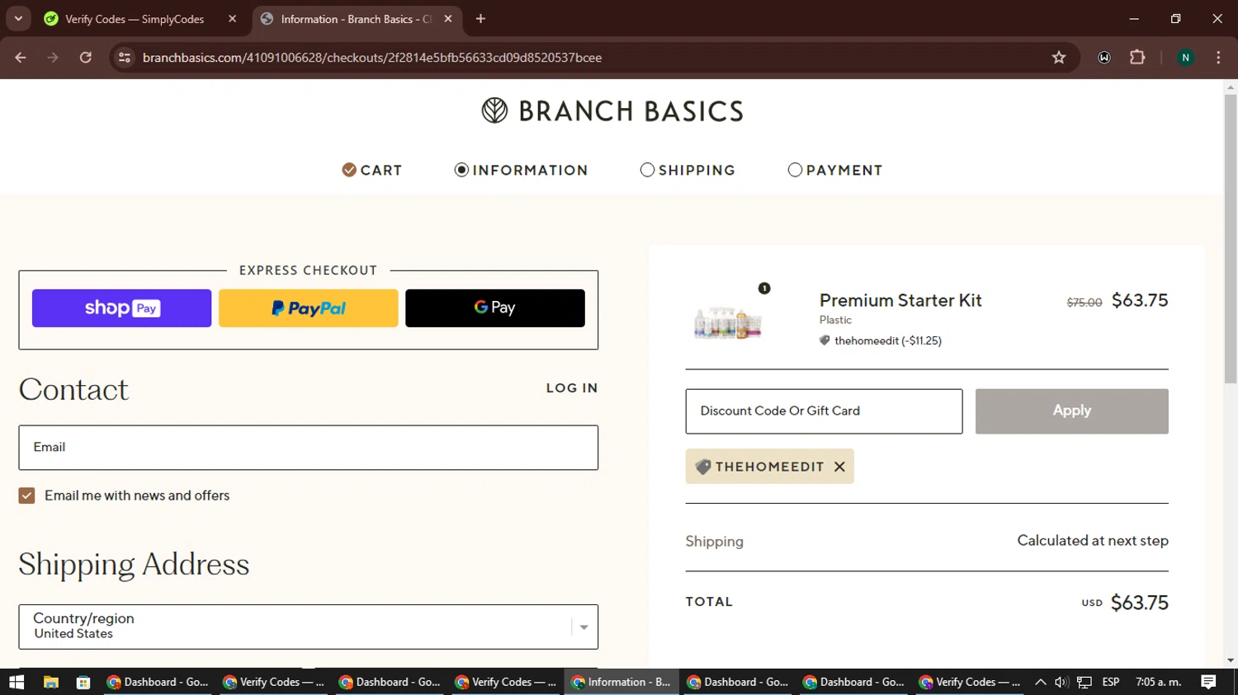
Task: Click discount tag icon on THEHOMEEDIT chip
Action: coord(703,467)
